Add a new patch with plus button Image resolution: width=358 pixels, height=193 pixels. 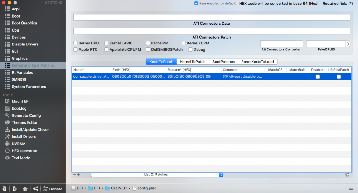click(78, 174)
